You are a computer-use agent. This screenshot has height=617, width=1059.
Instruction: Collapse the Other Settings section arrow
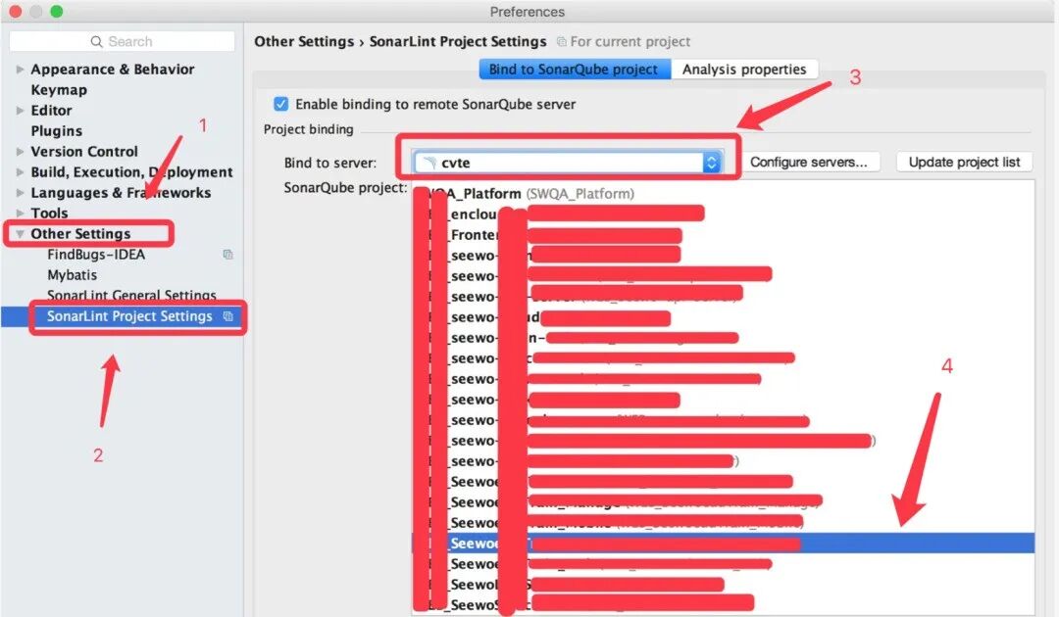click(20, 234)
